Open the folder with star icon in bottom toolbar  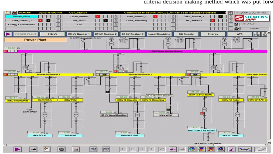pos(47,149)
